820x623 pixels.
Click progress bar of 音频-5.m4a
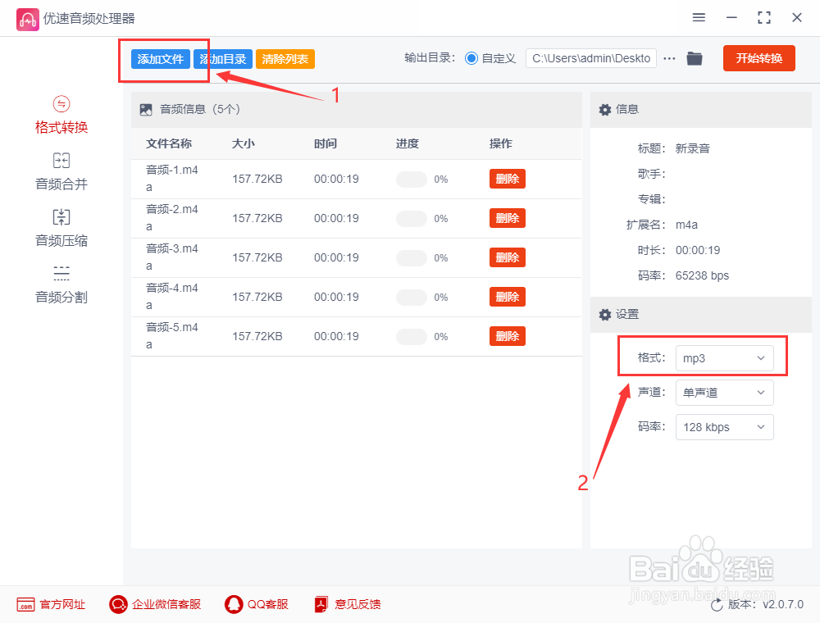coord(412,337)
